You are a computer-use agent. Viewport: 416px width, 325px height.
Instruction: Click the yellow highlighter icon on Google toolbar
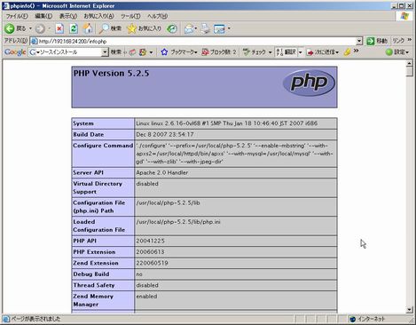[x=347, y=52]
